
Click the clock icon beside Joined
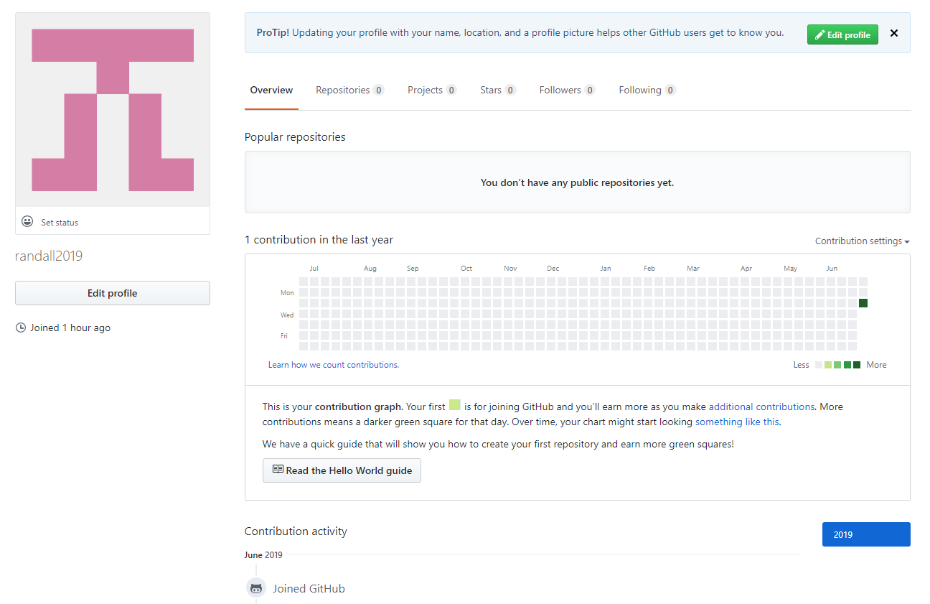tap(21, 327)
